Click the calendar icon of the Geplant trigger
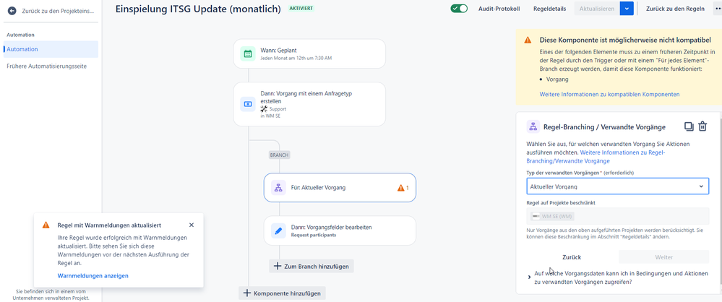This screenshot has height=302, width=722. click(248, 54)
